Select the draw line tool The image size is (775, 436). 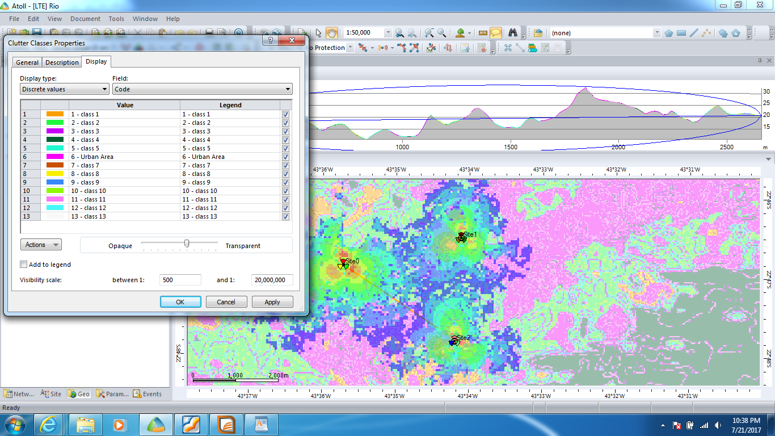pyautogui.click(x=694, y=33)
